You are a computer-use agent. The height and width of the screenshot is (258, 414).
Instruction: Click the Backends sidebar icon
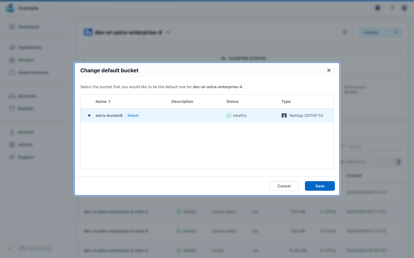(x=12, y=96)
